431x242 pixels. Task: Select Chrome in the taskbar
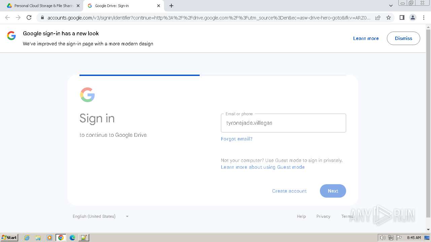pyautogui.click(x=61, y=238)
